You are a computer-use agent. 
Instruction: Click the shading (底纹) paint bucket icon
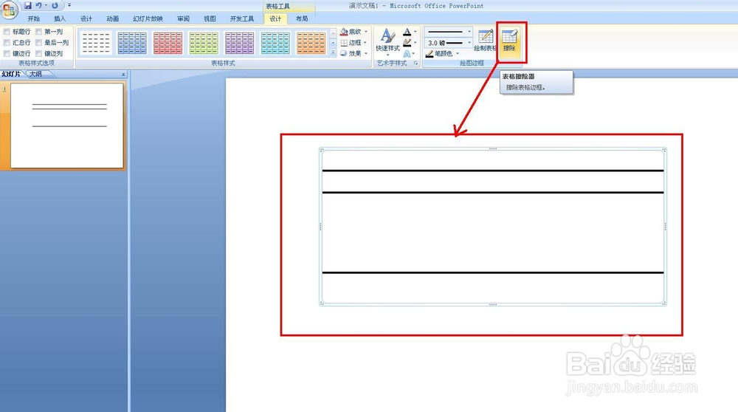[x=344, y=32]
